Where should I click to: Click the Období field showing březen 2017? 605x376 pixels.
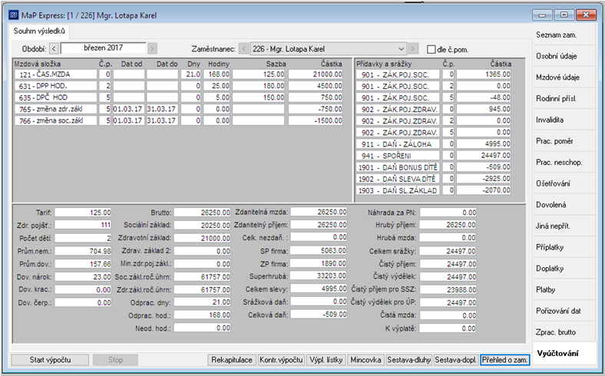104,48
